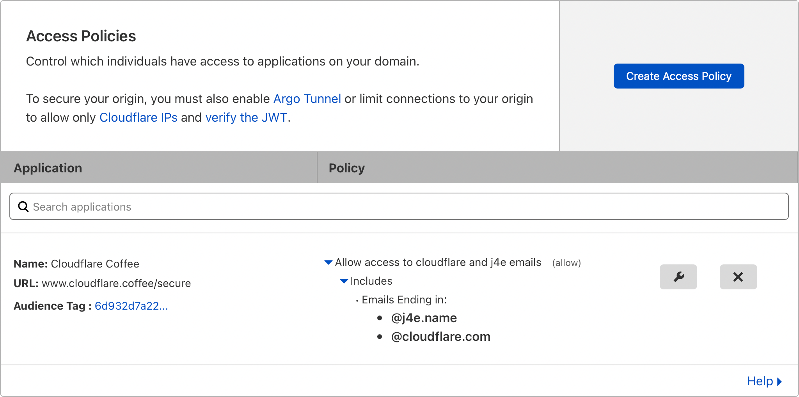
Task: Click the X icon to delete the policy
Action: pyautogui.click(x=738, y=277)
